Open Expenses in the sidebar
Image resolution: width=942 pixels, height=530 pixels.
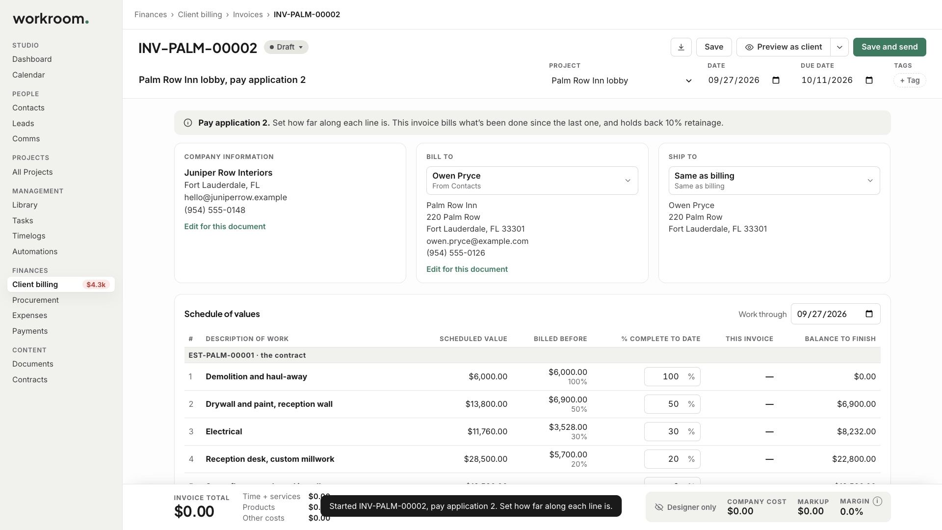tap(30, 316)
